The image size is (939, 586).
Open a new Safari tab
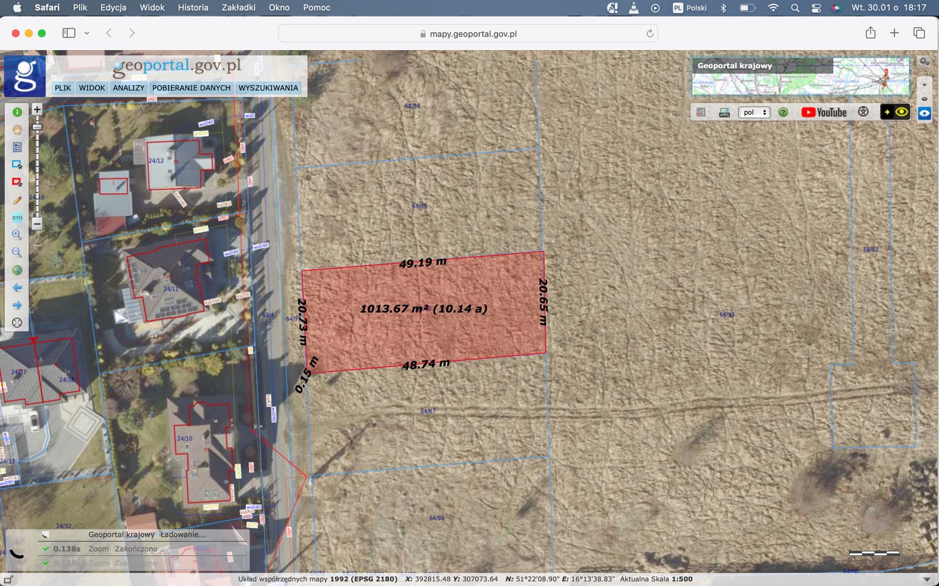[x=894, y=33]
